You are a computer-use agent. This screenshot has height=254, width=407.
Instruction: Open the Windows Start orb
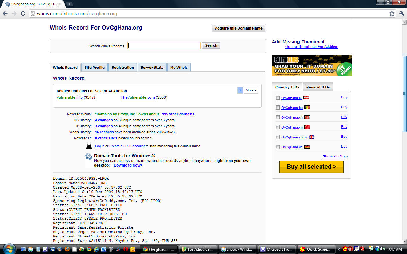[x=9, y=249]
